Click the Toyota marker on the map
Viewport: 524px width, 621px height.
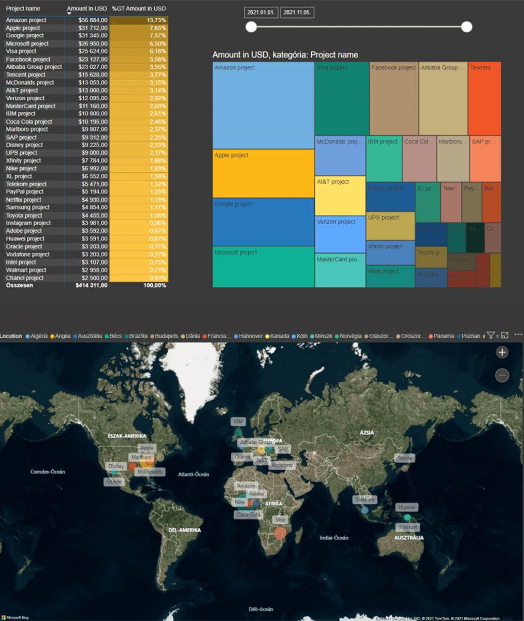405,457
